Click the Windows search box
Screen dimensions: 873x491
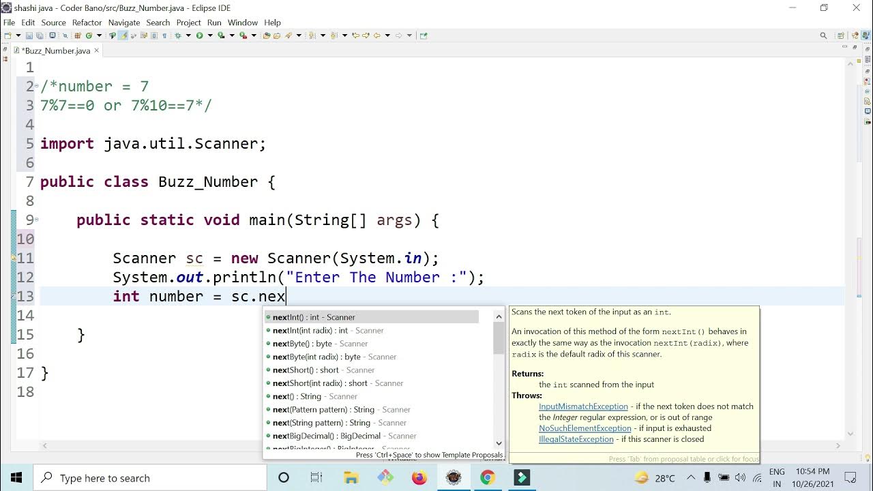(x=150, y=478)
